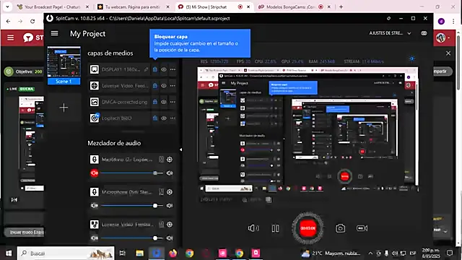Toggle lock on the DMCA-protected.png layer
Screen dimensions: 462x260
(155, 102)
